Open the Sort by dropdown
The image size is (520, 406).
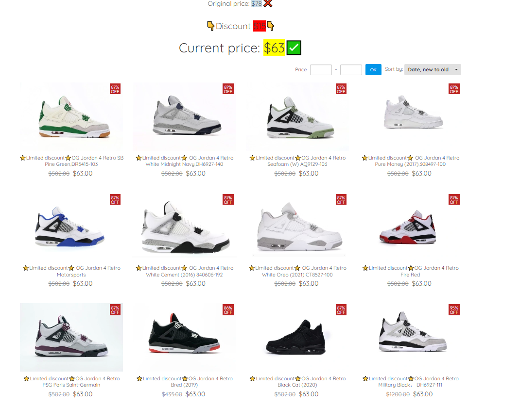coord(433,69)
